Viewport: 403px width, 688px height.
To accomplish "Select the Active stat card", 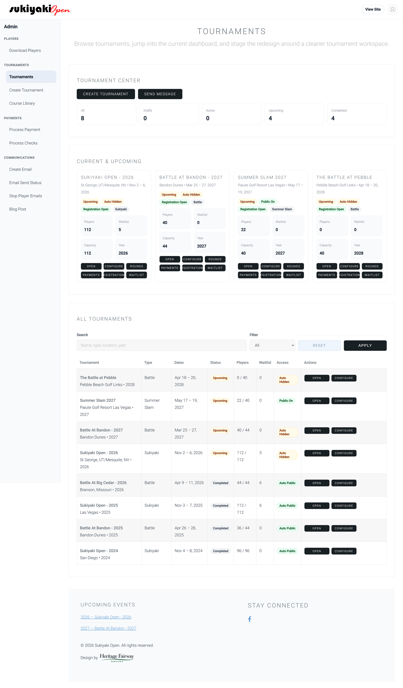I will [231, 114].
